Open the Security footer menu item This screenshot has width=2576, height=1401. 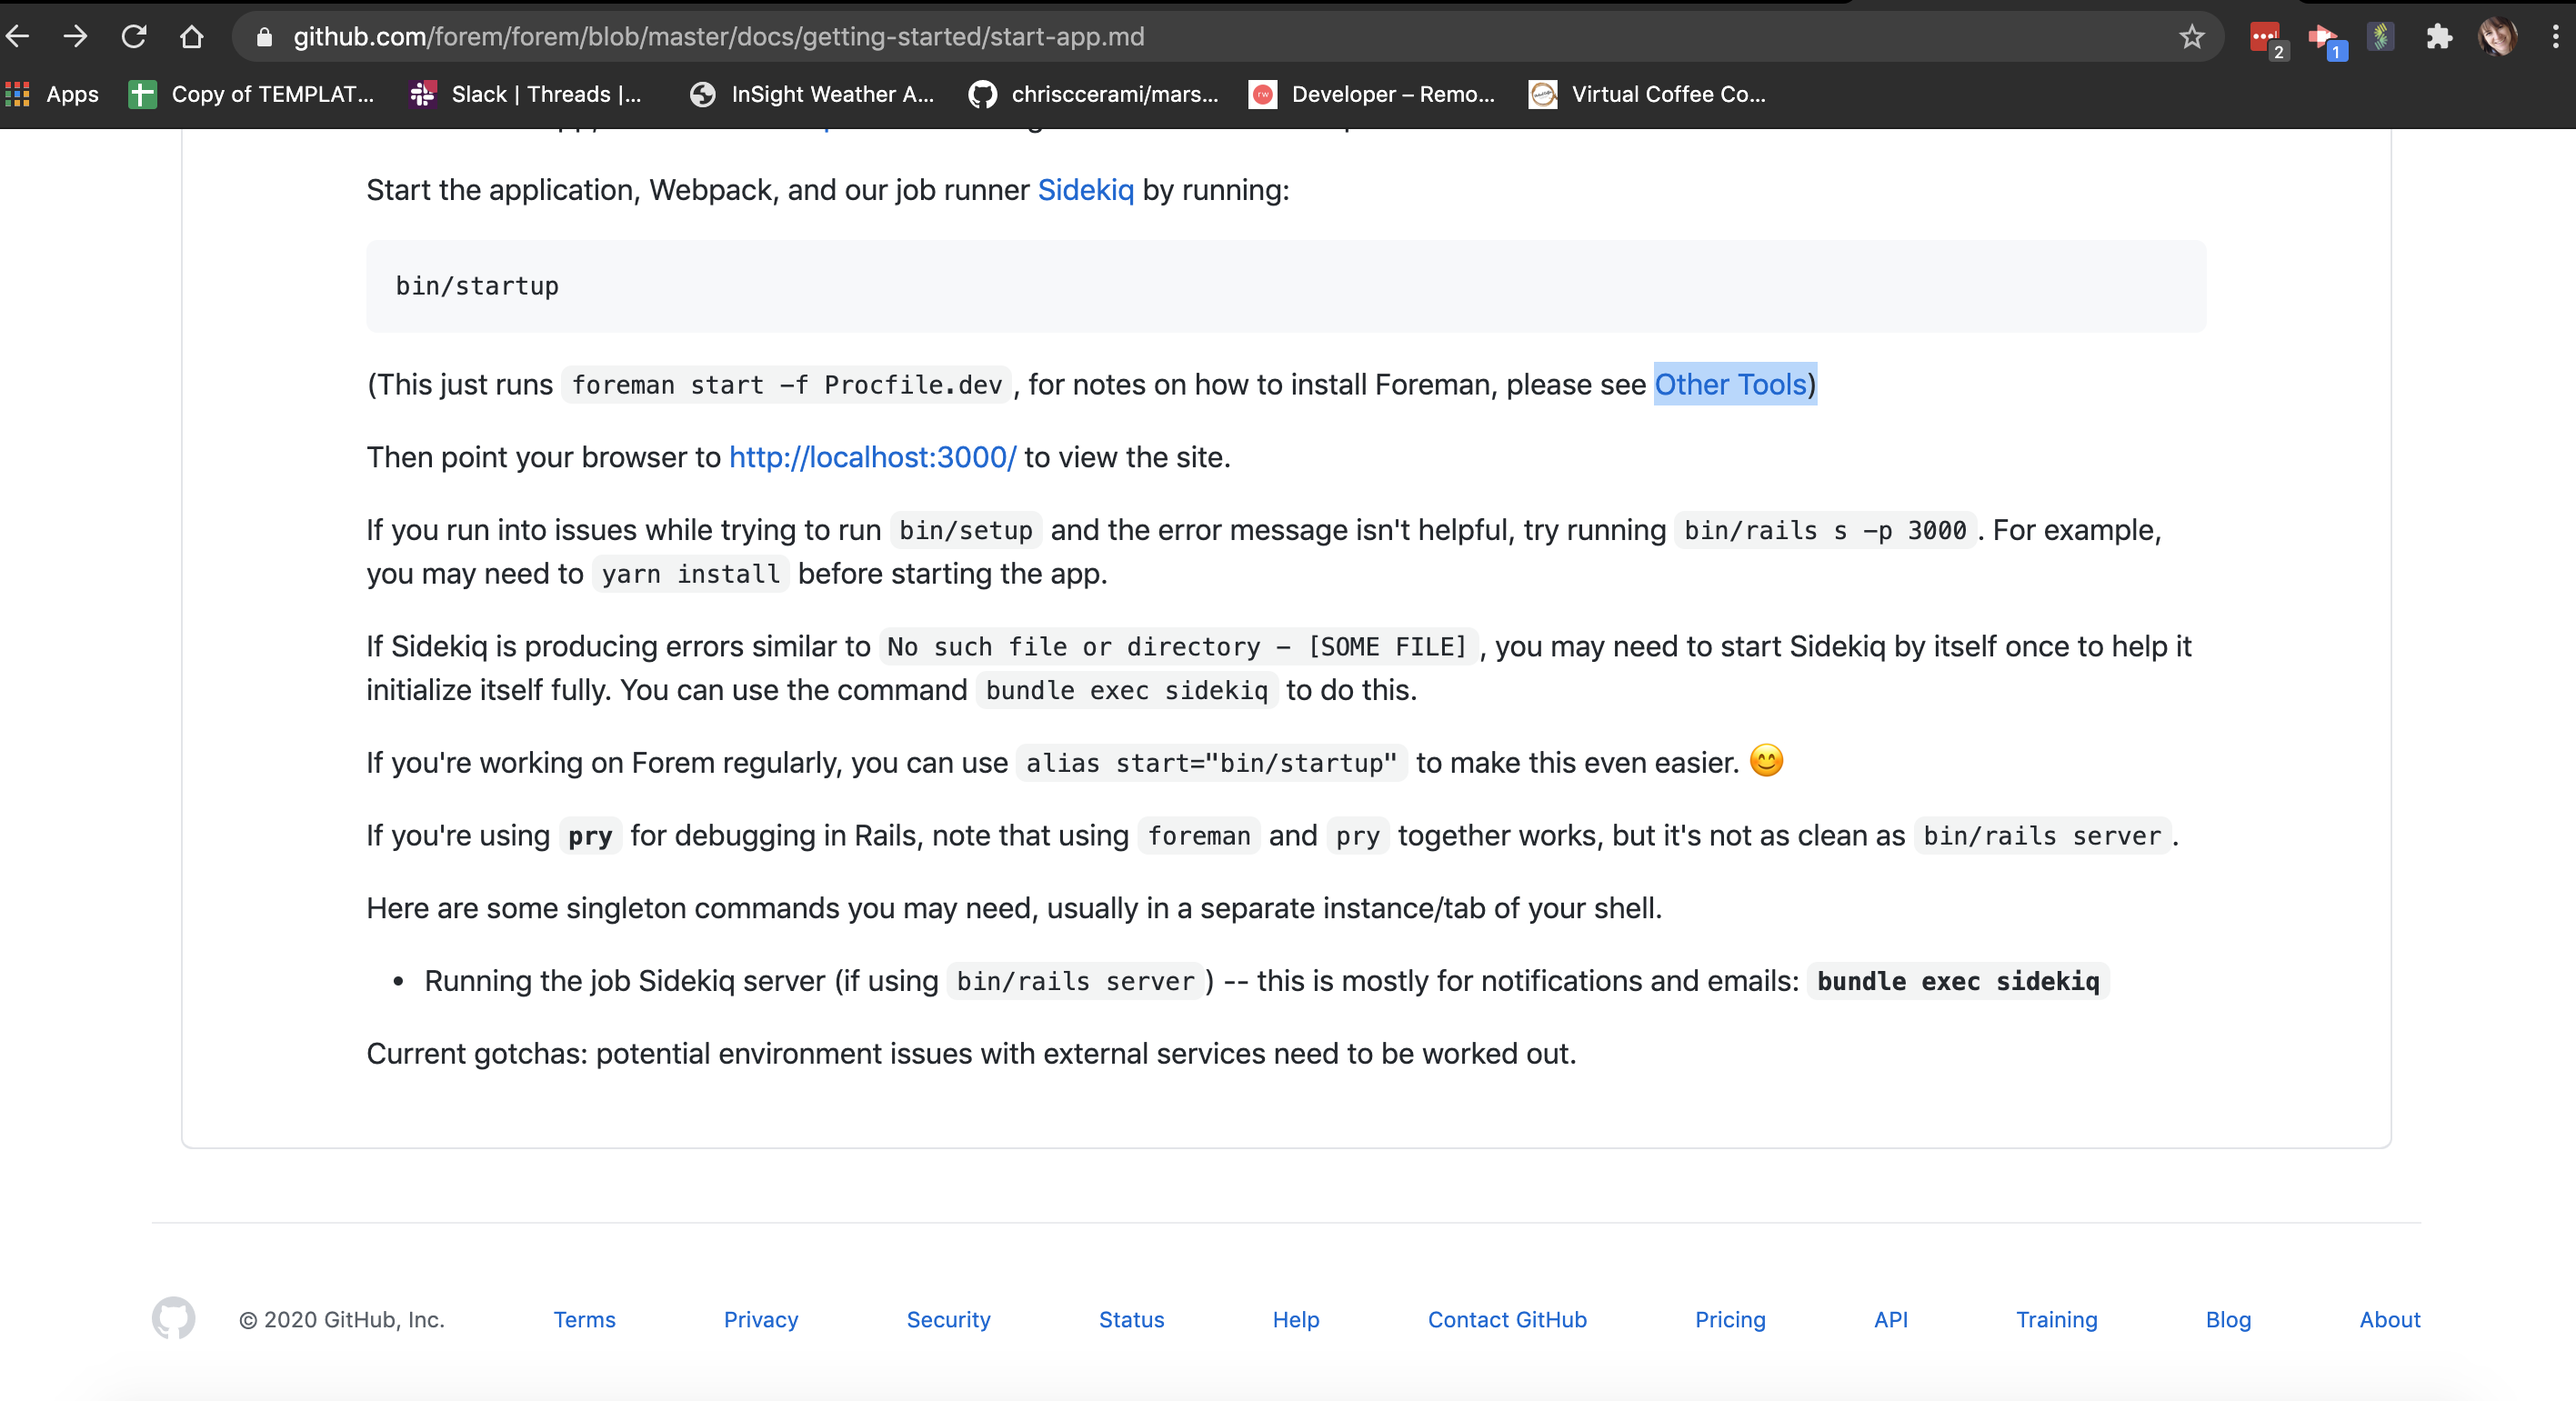(x=948, y=1319)
